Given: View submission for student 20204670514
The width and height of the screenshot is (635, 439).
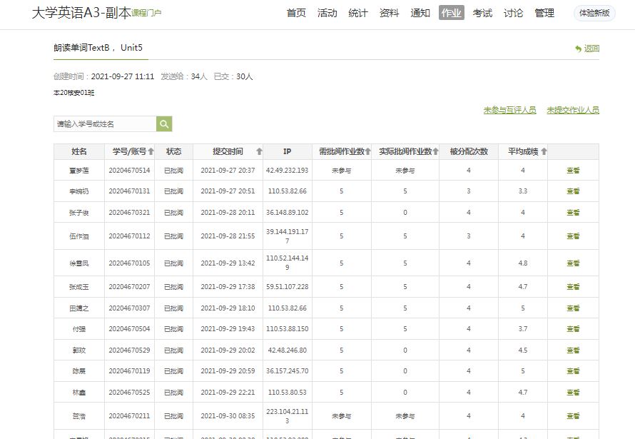Looking at the screenshot, I should [x=573, y=171].
